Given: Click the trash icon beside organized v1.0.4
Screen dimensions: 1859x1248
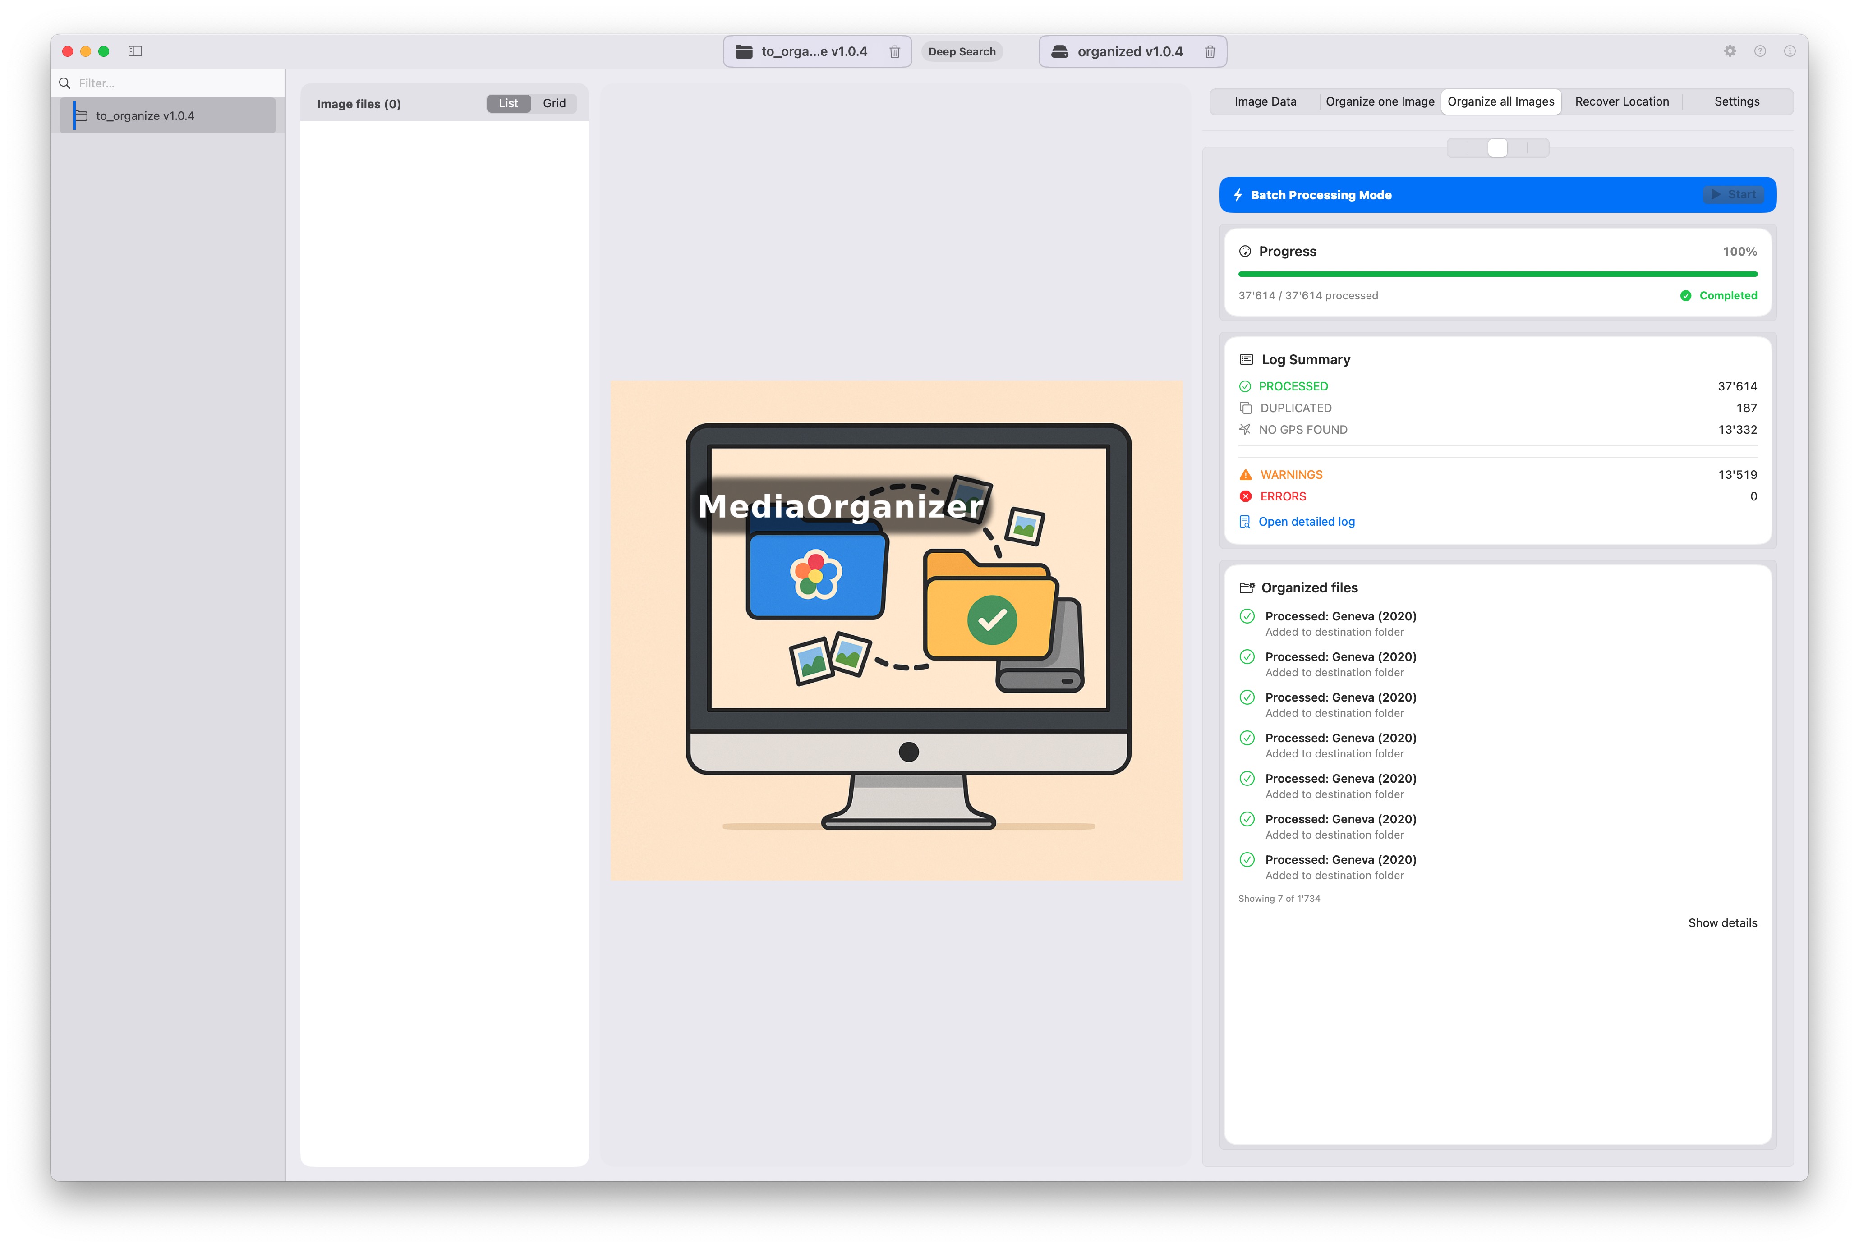Looking at the screenshot, I should pos(1210,52).
